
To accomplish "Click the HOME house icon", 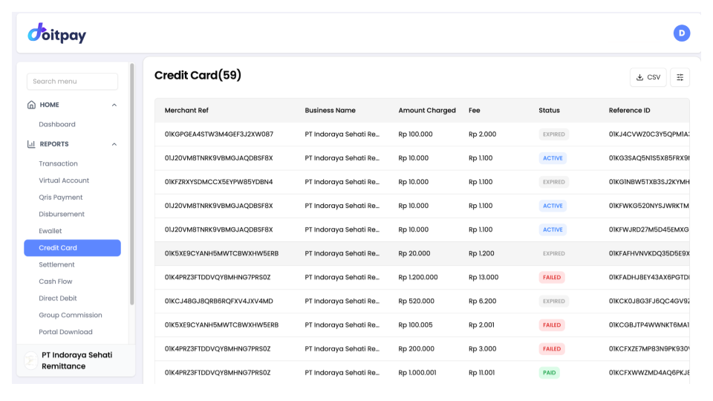I will (31, 105).
